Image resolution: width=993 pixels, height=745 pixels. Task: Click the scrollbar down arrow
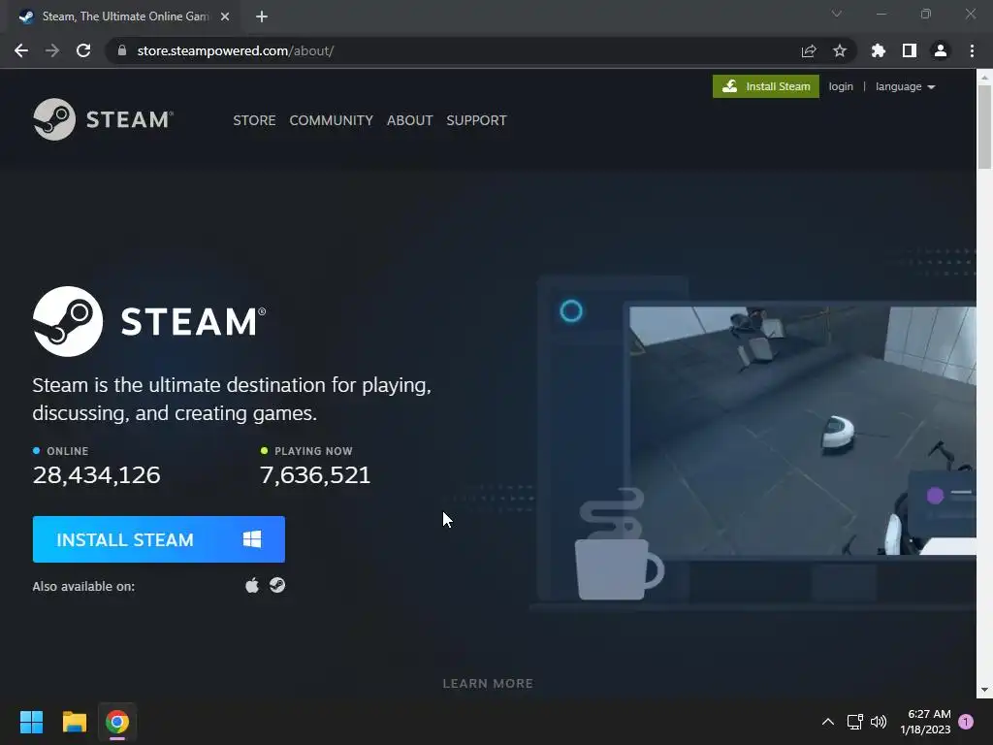(x=984, y=690)
